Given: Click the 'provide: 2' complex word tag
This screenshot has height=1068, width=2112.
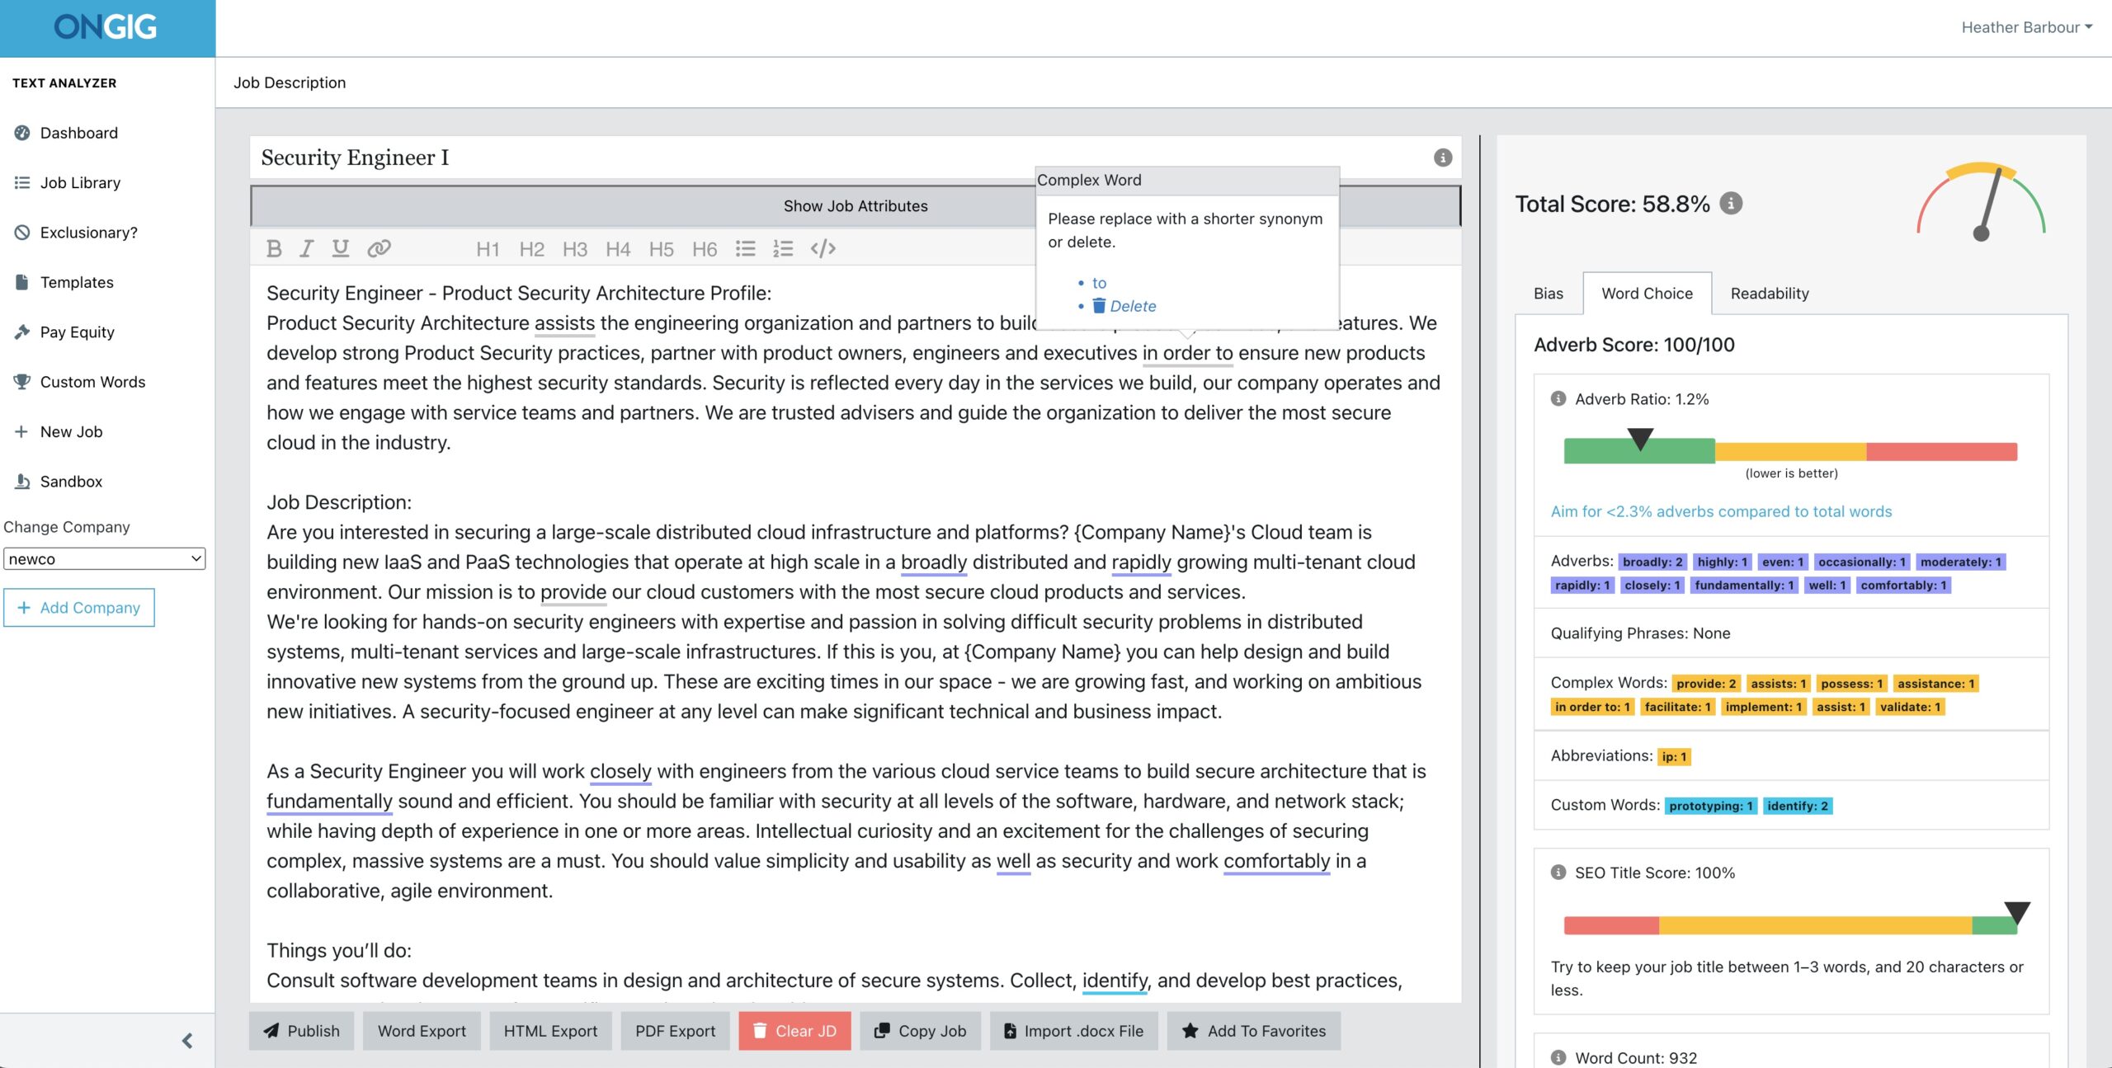Looking at the screenshot, I should [1706, 684].
